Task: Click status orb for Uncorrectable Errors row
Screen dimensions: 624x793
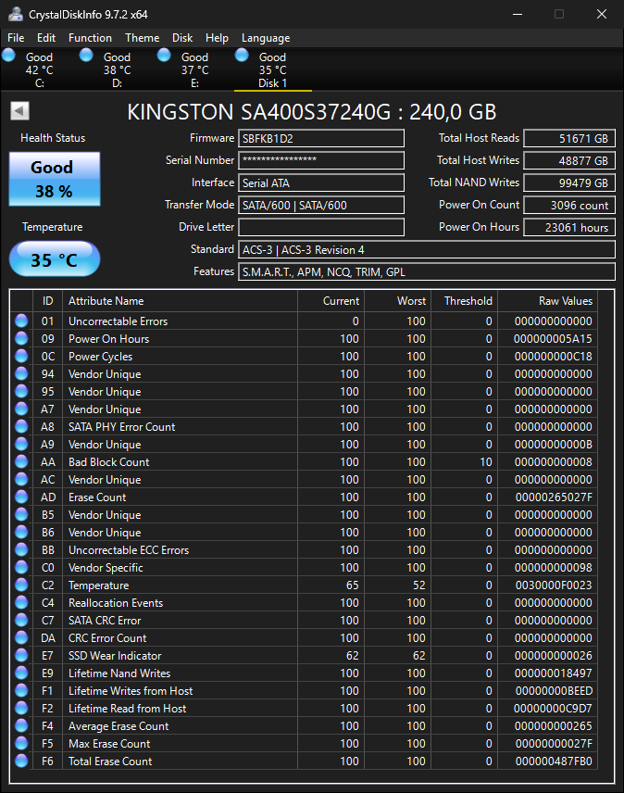Action: 21,321
